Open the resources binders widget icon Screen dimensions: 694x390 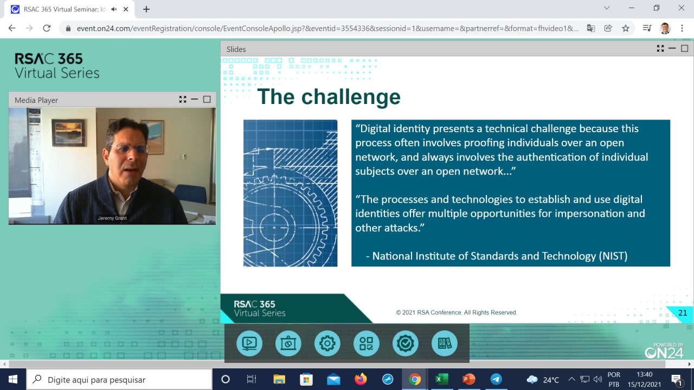445,343
